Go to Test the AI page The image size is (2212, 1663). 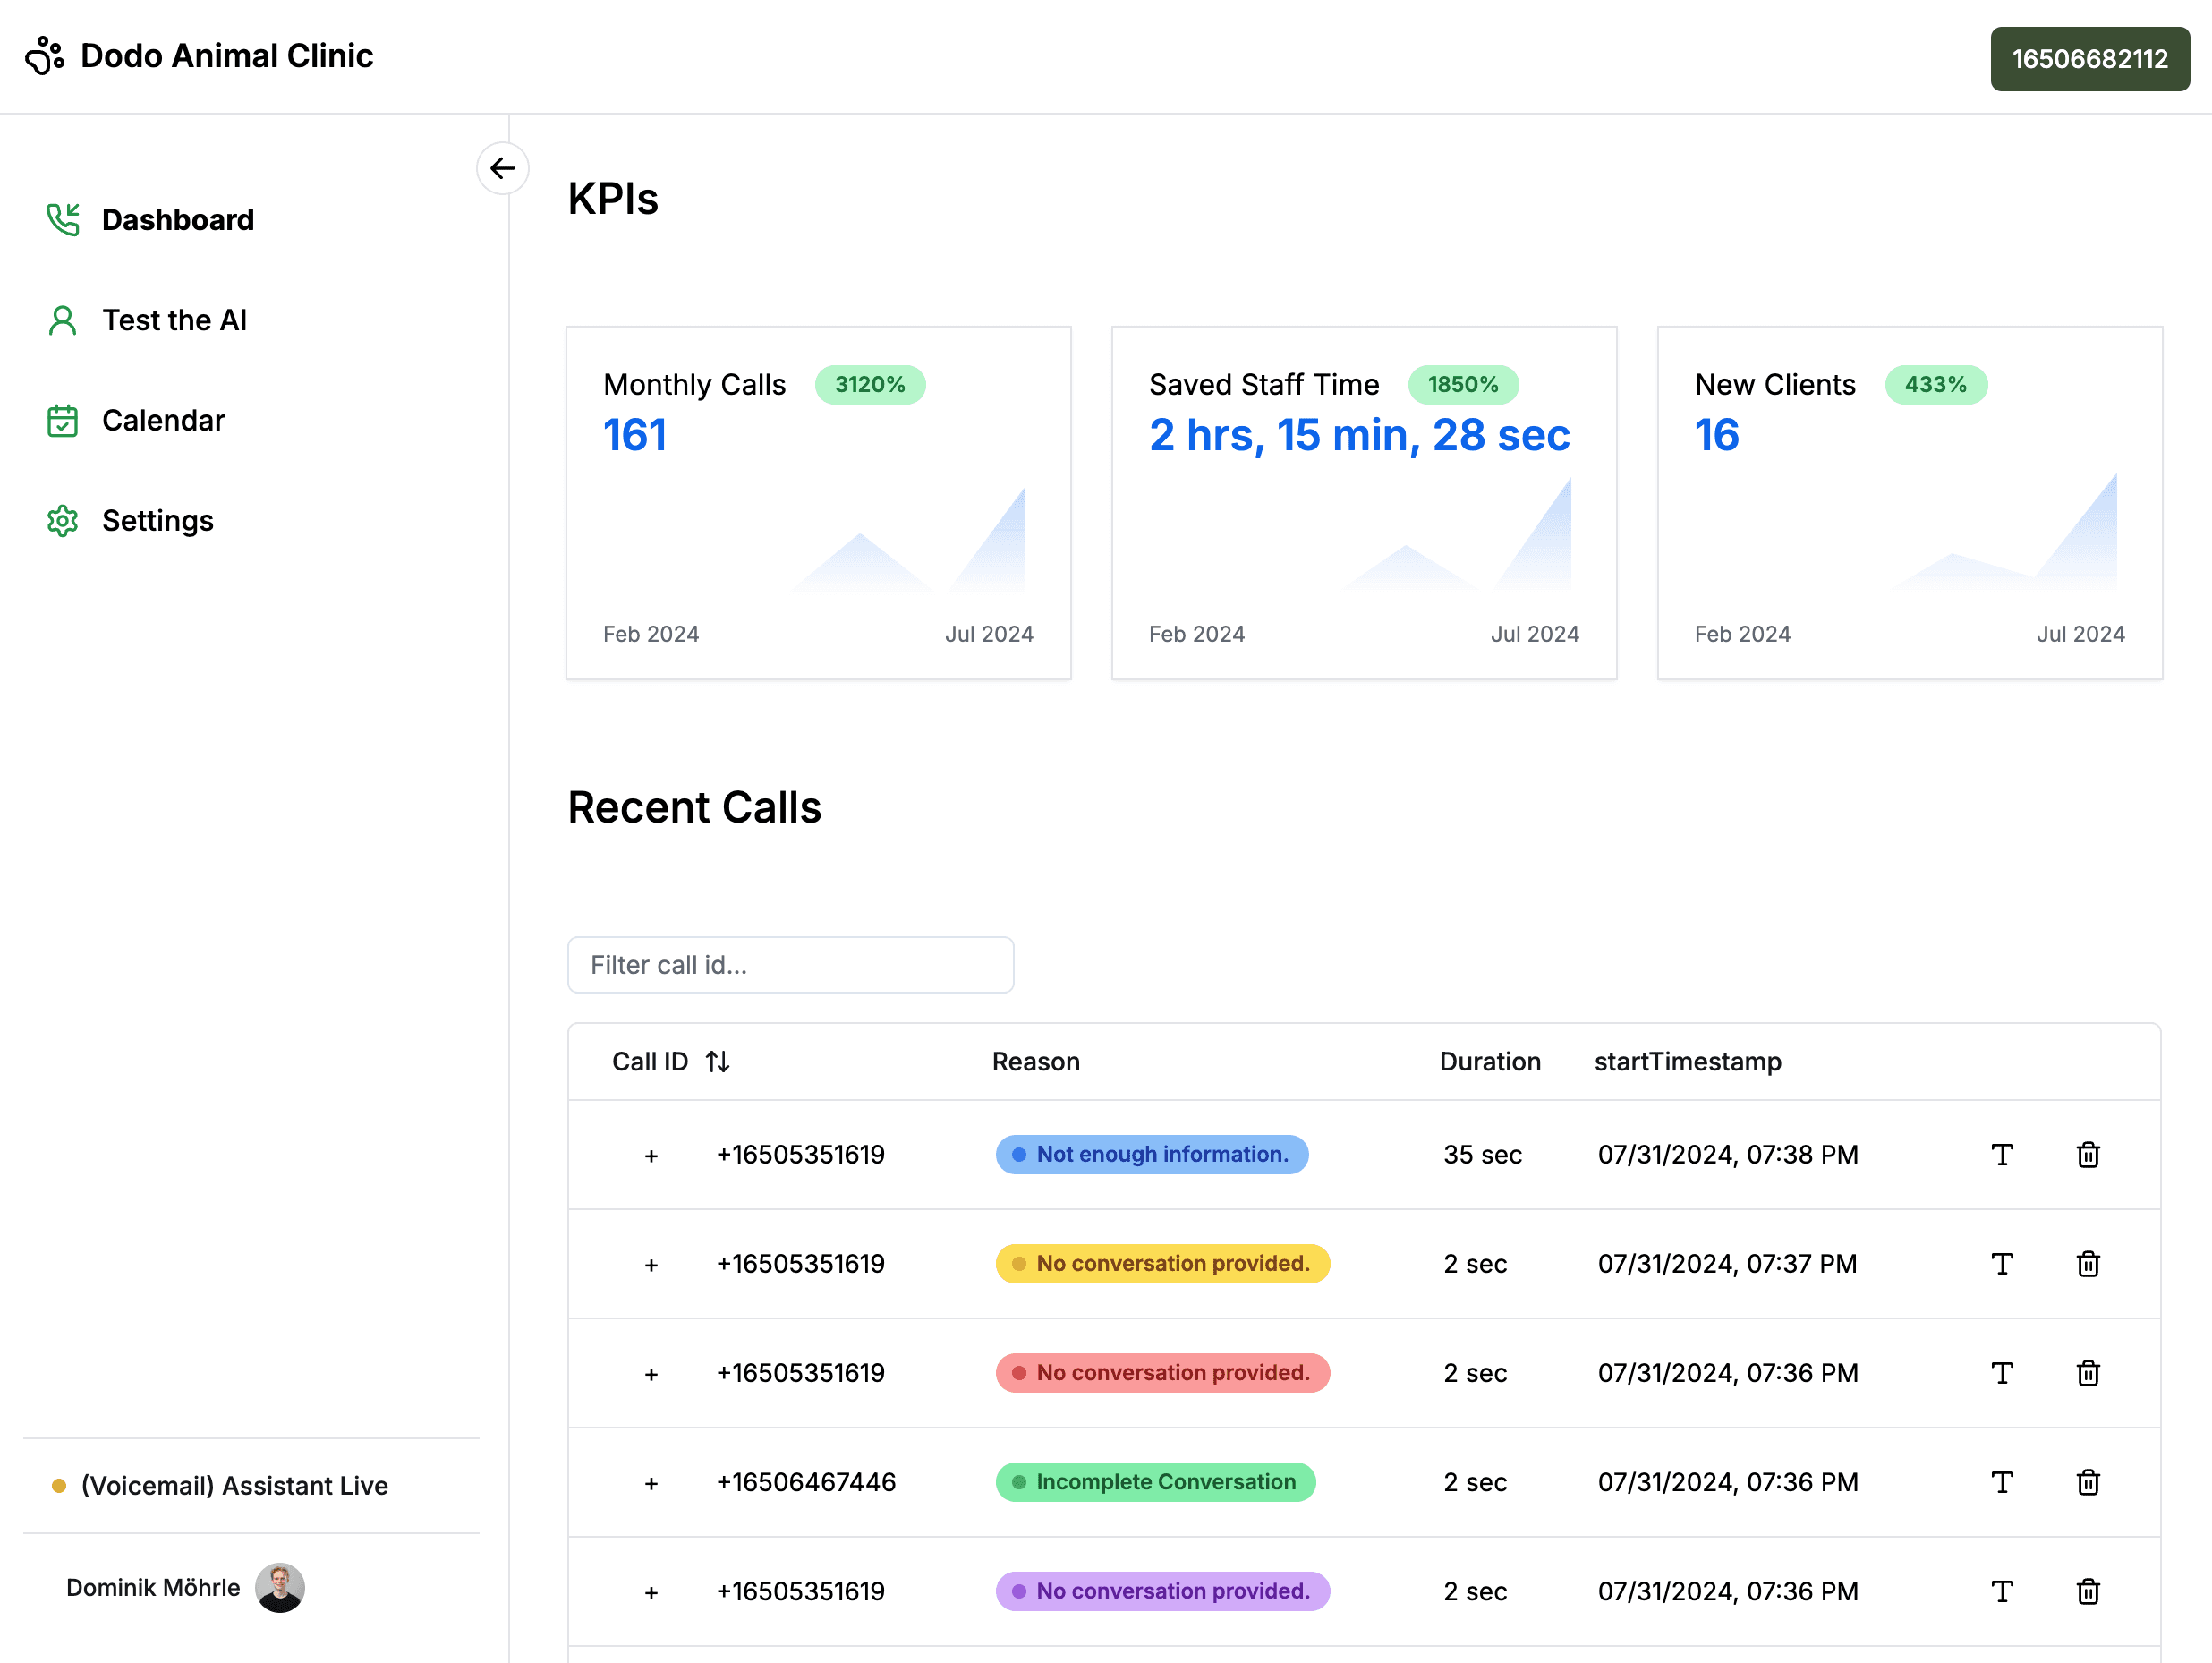tap(174, 320)
